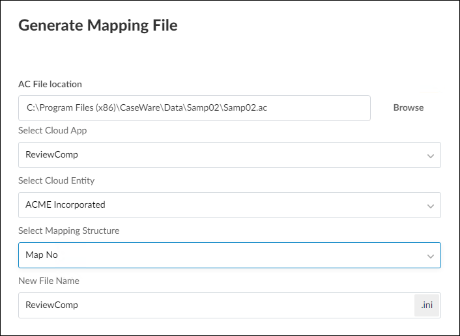Click the chevron arrow beside Map No

(430, 256)
